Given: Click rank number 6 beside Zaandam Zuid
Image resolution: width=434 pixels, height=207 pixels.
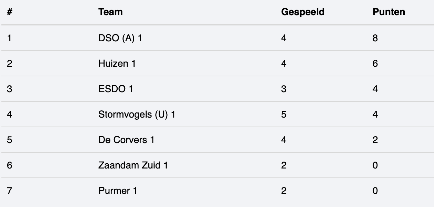Looking at the screenshot, I should [x=9, y=165].
